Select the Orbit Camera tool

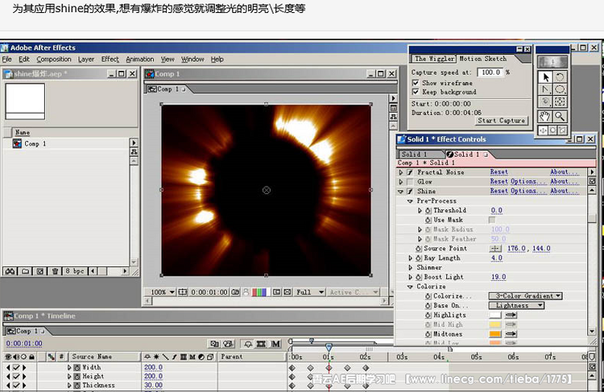click(x=545, y=101)
